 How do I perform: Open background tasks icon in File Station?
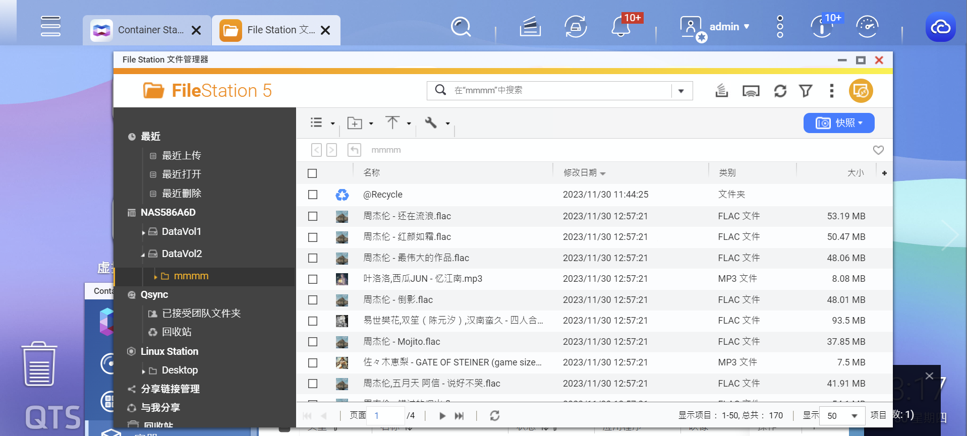(722, 91)
